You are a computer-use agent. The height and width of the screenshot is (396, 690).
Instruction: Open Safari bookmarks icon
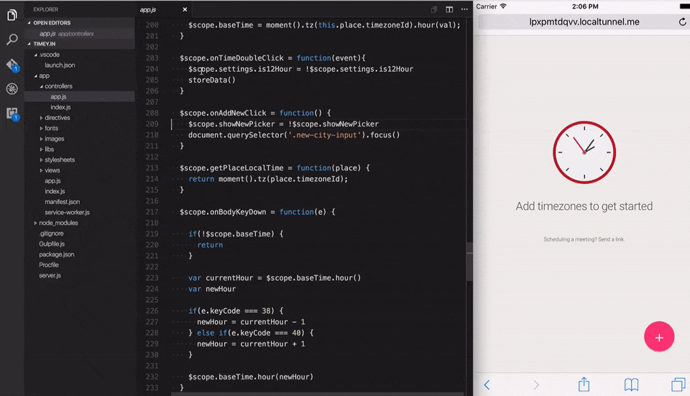point(631,385)
